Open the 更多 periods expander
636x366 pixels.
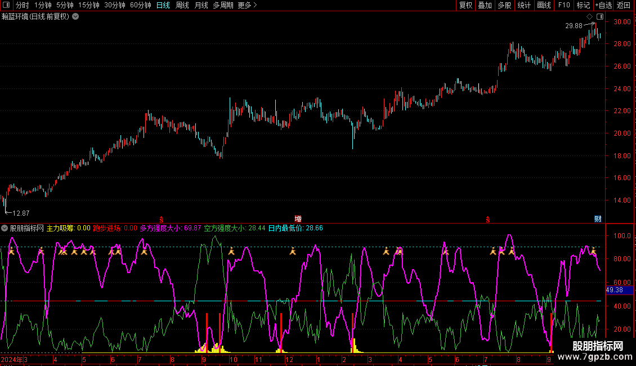point(247,6)
